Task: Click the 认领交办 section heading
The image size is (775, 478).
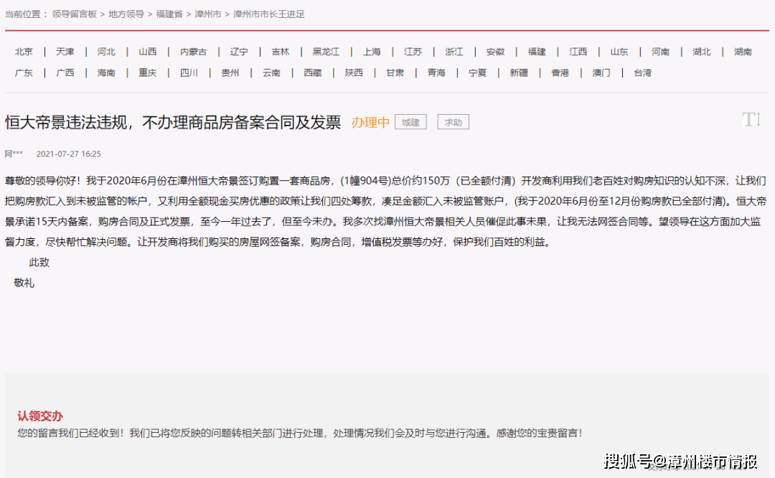Action: [40, 416]
